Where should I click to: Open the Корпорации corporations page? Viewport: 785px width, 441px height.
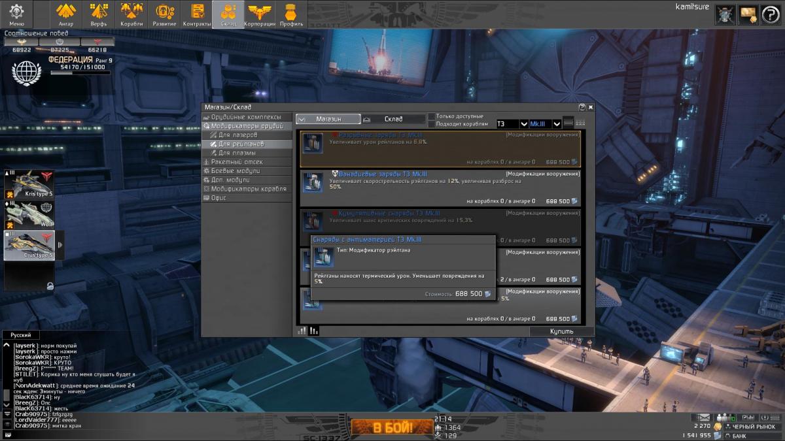coord(260,14)
